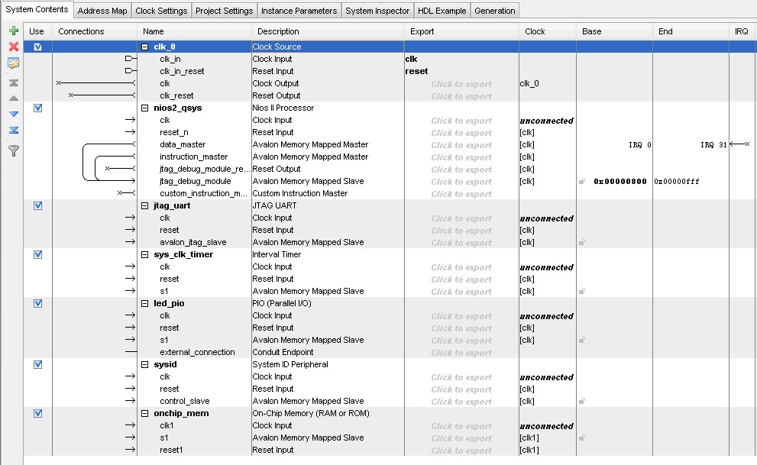Toggle base address lock for onchip_mem s1
This screenshot has width=757, height=465.
582,438
